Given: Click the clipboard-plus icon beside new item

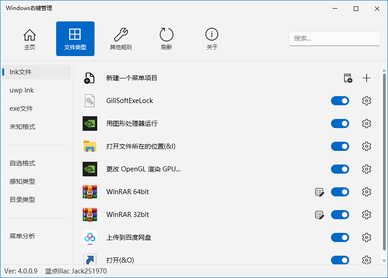Looking at the screenshot, I should pyautogui.click(x=348, y=78).
